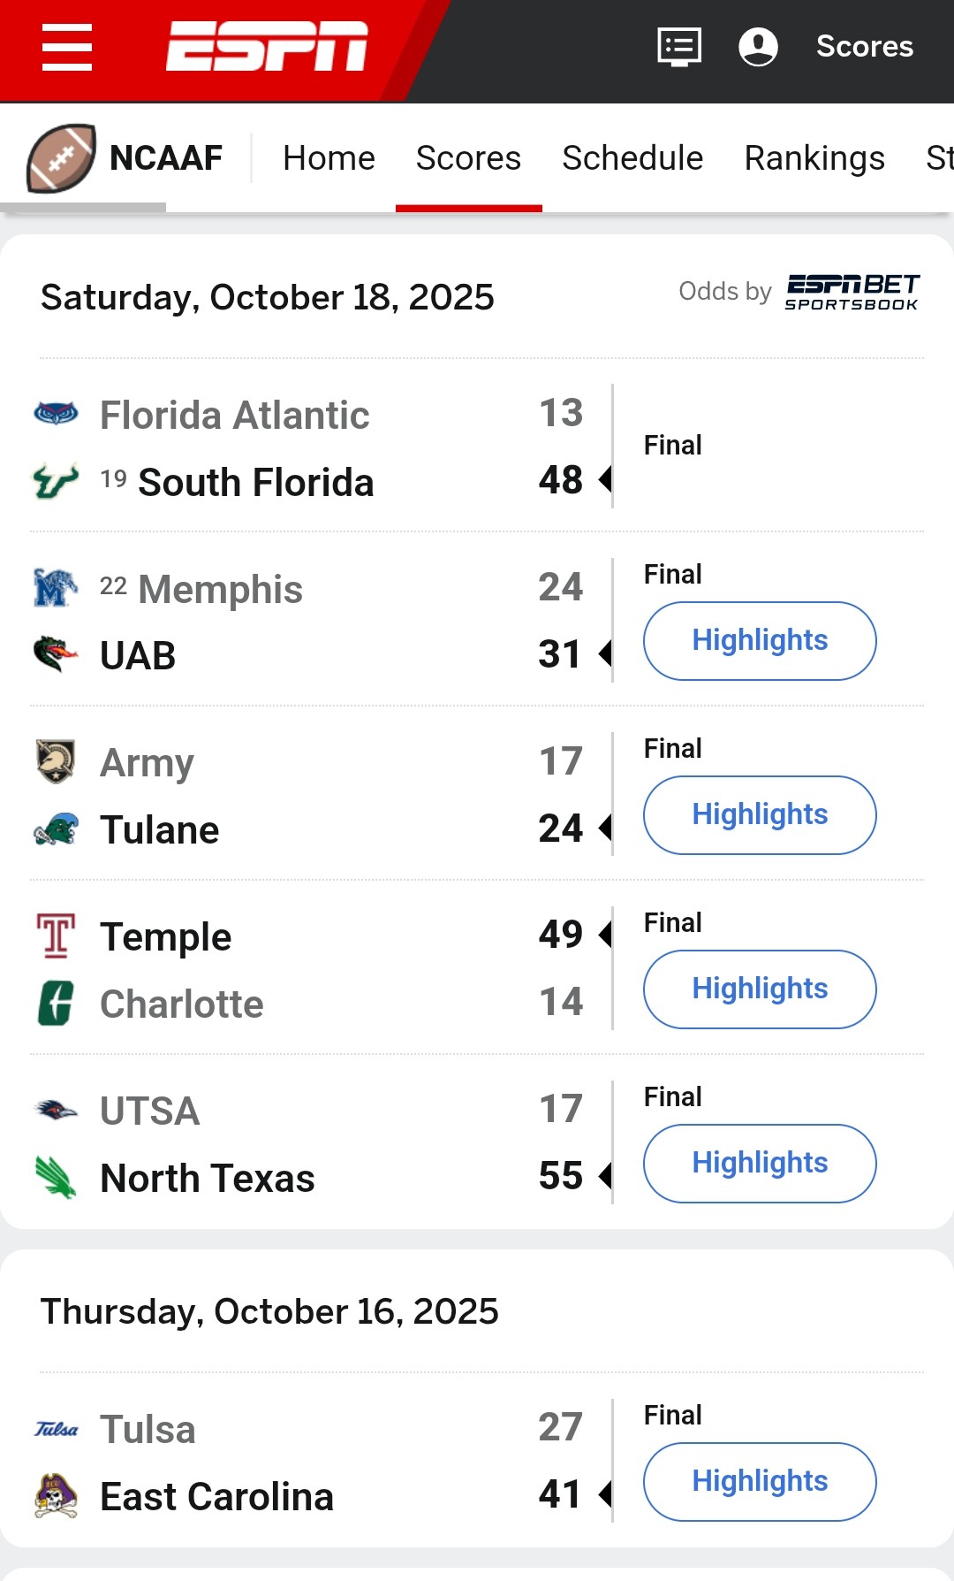Watch Highlights for Army vs Tulane
The width and height of the screenshot is (954, 1581).
tap(760, 815)
